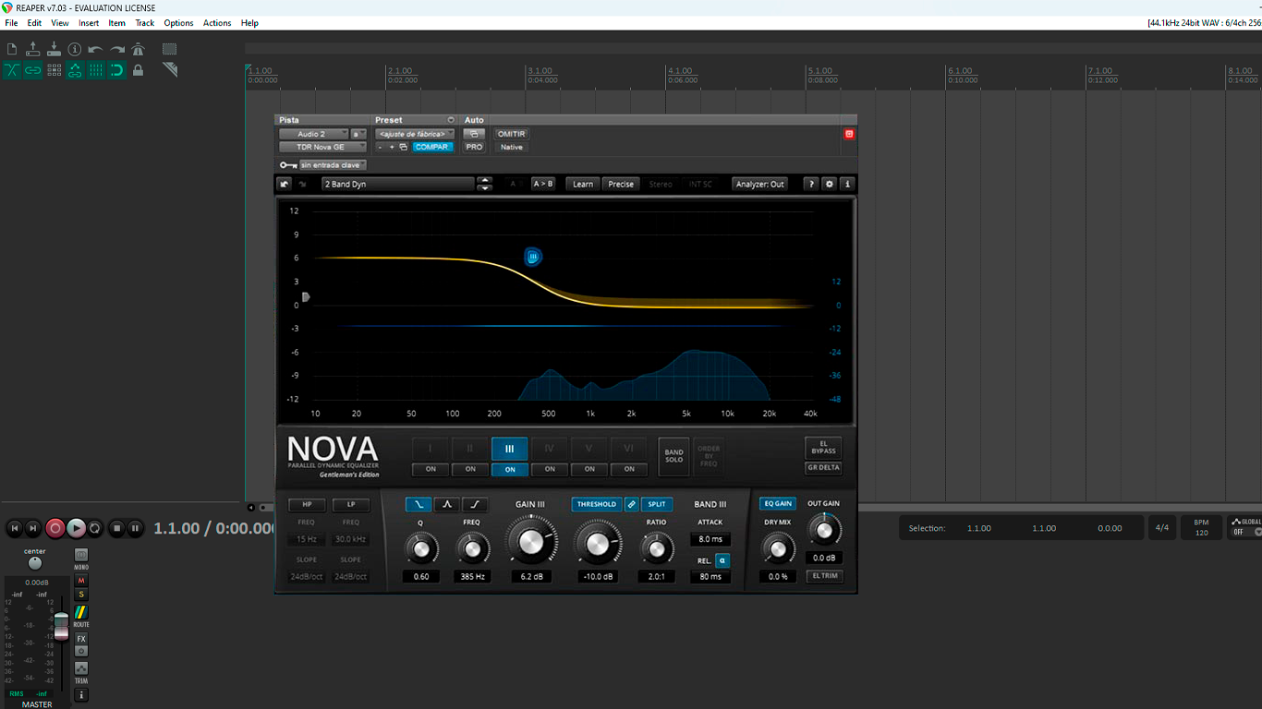The image size is (1262, 709).
Task: Toggle auto-crossfade icon in toolbar
Action: tap(12, 70)
